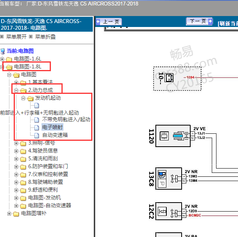This screenshot has height=237, width=238.
Task: Select the 6.防护装置和车门 tree item
Action: click(48, 167)
